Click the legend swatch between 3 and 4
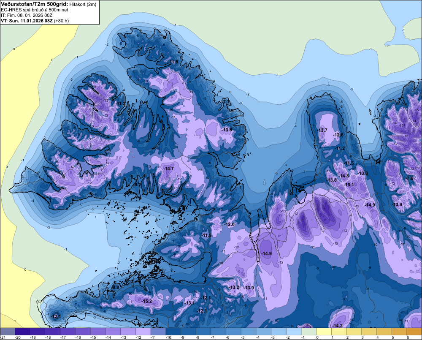This screenshot has height=340, width=422. click(369, 332)
